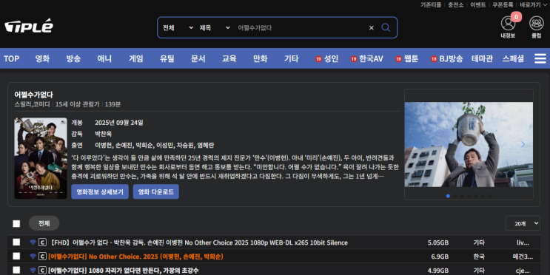Click the magnifier search icon
The image size is (550, 275).
pyautogui.click(x=386, y=27)
